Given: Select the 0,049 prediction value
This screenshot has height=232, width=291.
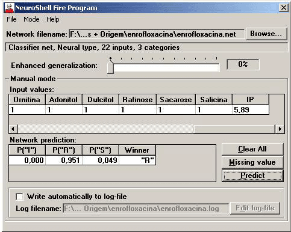Looking at the screenshot, I should point(101,160).
